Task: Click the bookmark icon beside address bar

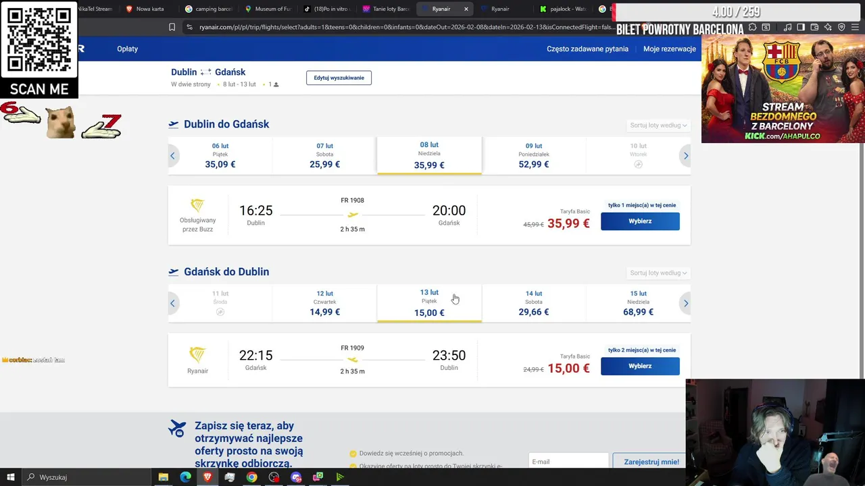Action: (172, 27)
